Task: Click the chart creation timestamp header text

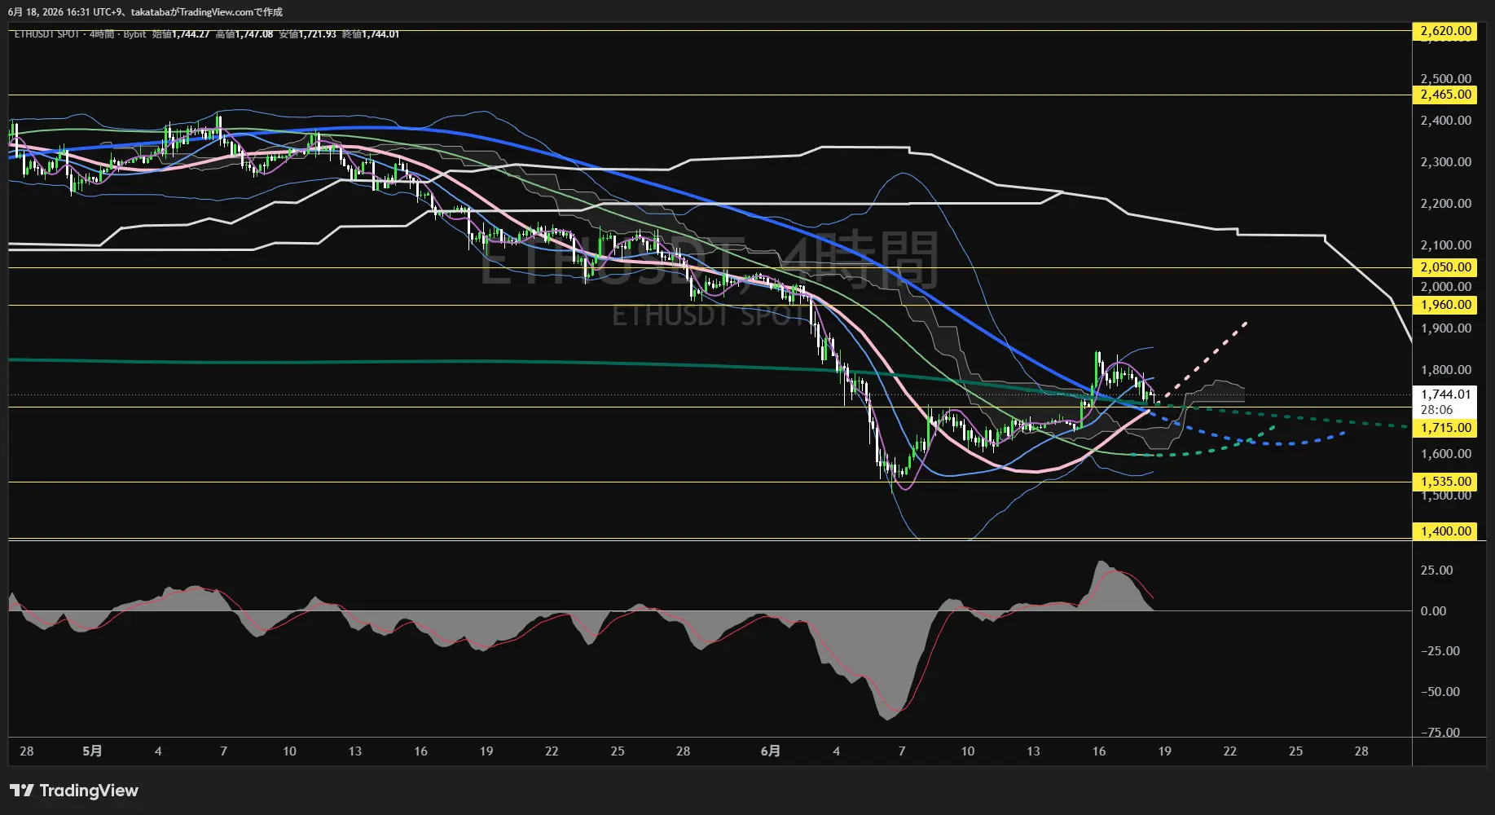Action: tap(145, 12)
